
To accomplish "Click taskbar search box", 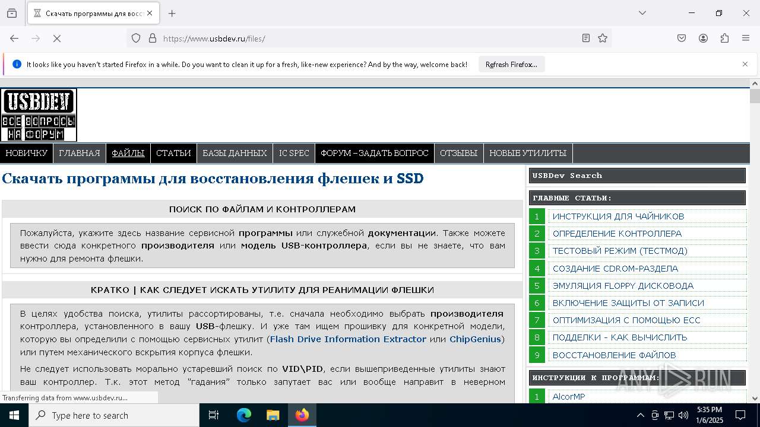I will pyautogui.click(x=114, y=415).
